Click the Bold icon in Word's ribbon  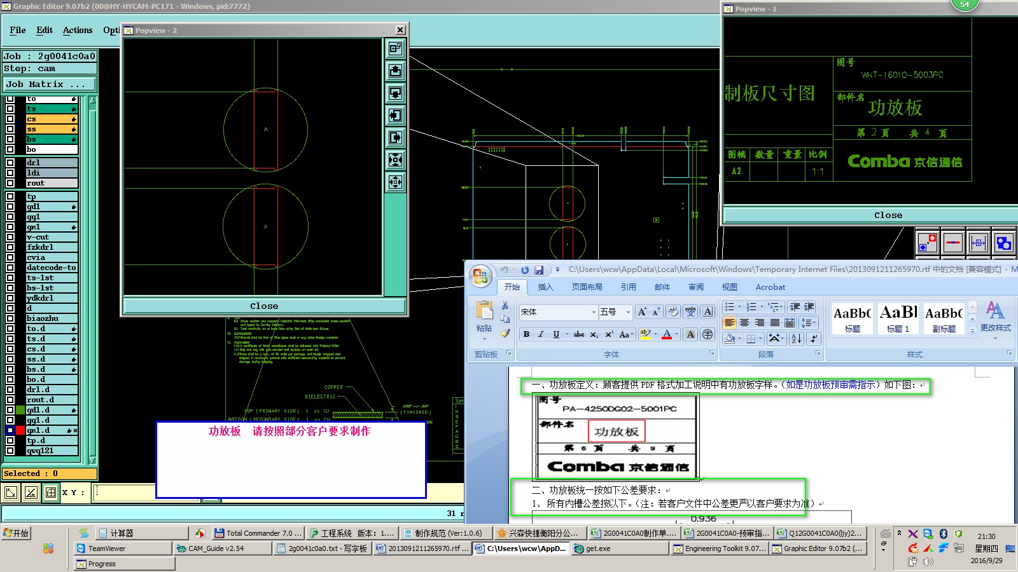click(x=526, y=334)
